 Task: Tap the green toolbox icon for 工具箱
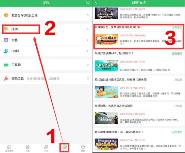(6, 65)
